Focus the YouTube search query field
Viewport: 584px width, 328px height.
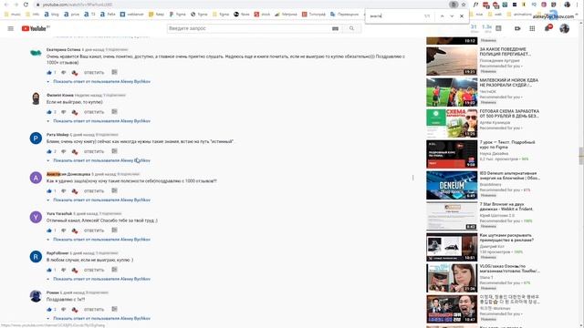click(x=248, y=28)
